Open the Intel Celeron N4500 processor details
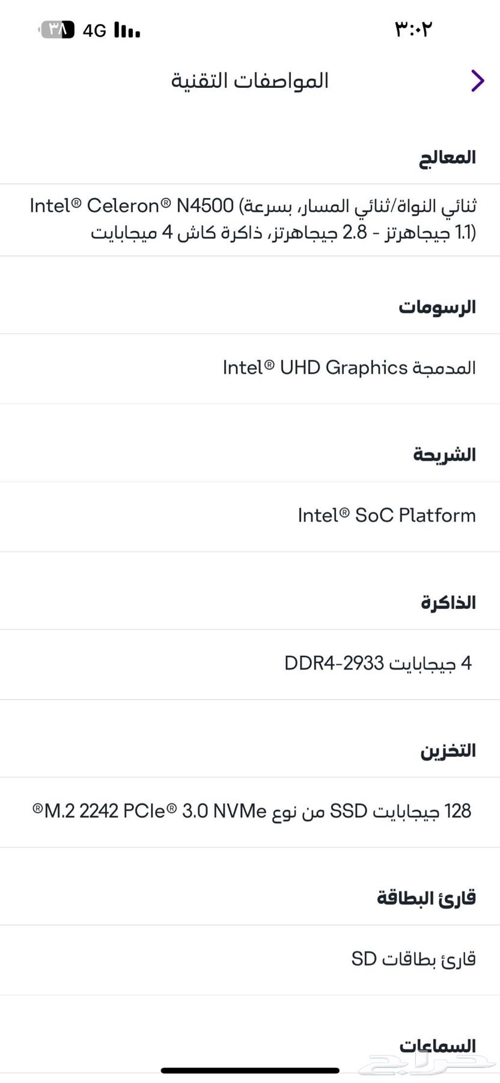500x1083 pixels. tap(250, 219)
